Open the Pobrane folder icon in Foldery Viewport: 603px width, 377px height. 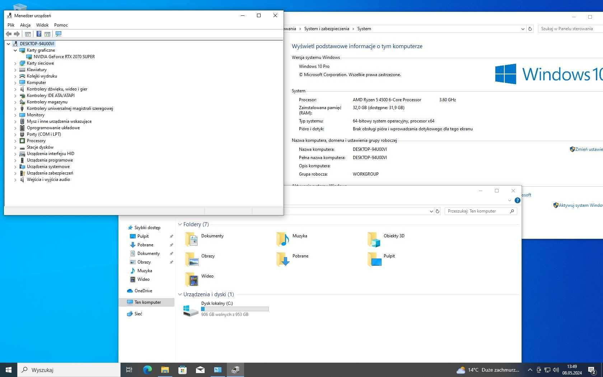pos(283,259)
